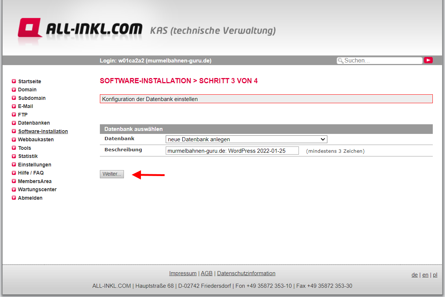The image size is (445, 297).
Task: Open Wartungscenter in the sidebar
Action: coord(37,189)
